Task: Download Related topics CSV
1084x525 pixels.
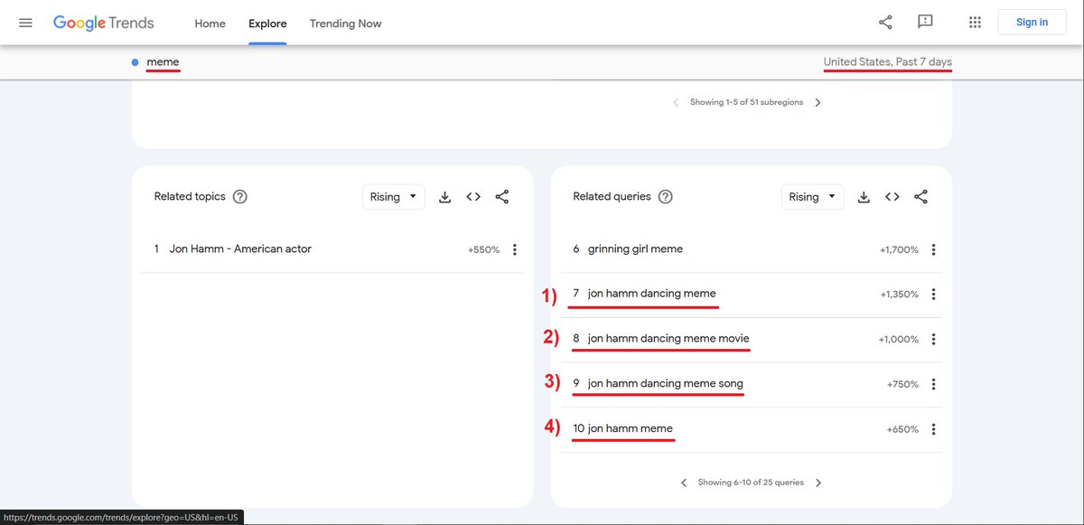Action: click(444, 197)
